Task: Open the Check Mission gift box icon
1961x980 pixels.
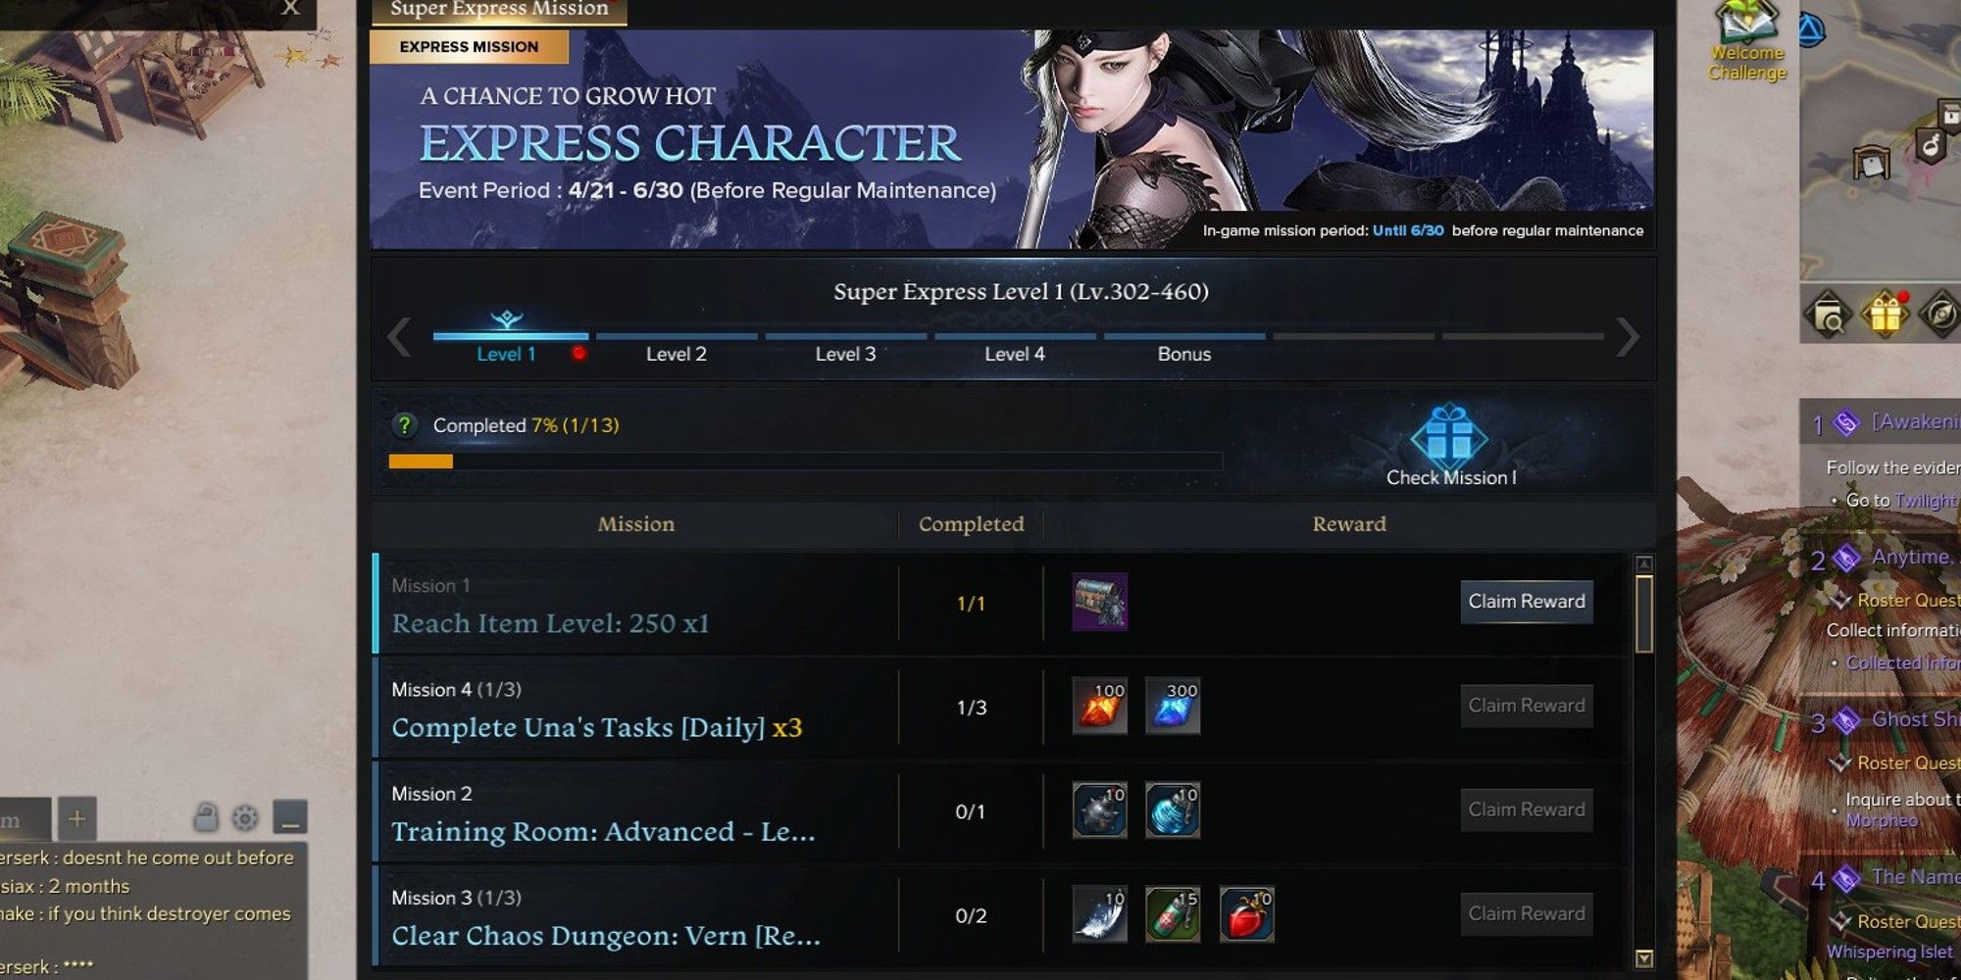Action: tap(1449, 434)
